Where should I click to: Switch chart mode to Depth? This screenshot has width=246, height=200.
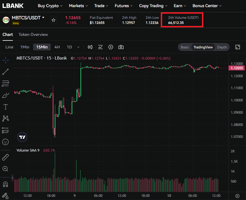(x=222, y=47)
